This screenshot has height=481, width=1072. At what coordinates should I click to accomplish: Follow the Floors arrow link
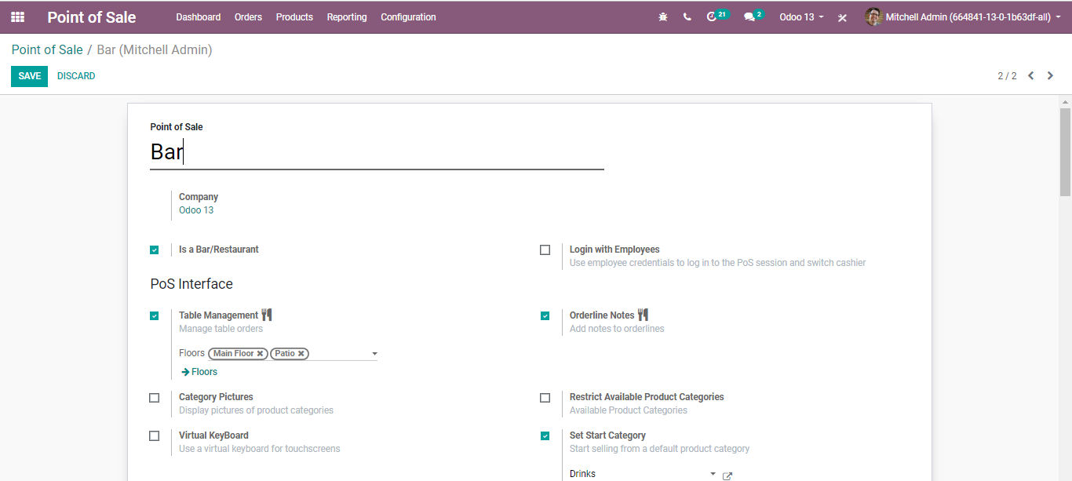pos(199,372)
